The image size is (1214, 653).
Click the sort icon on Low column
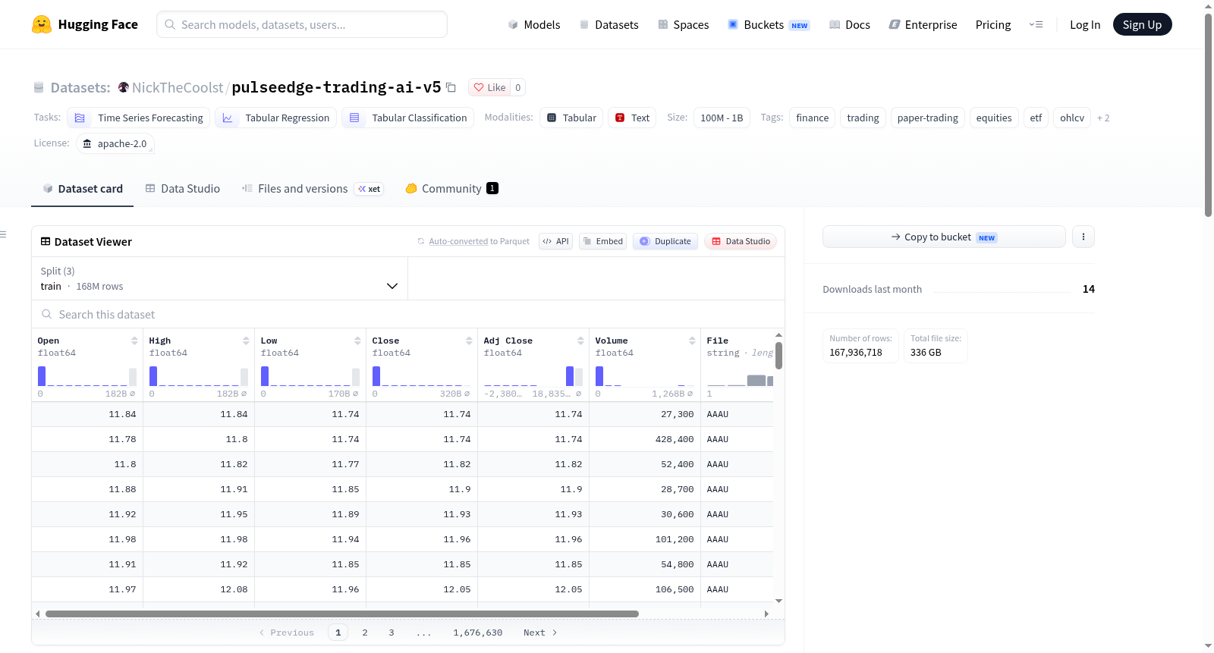(357, 341)
